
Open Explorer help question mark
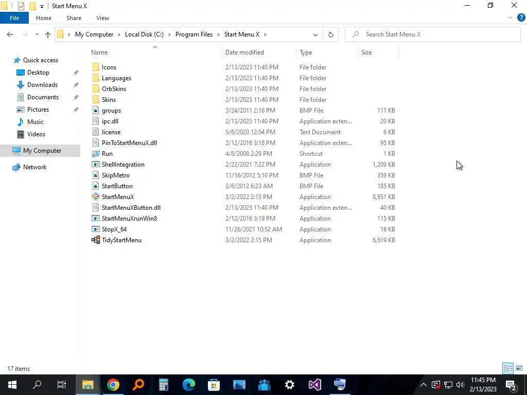(x=521, y=18)
